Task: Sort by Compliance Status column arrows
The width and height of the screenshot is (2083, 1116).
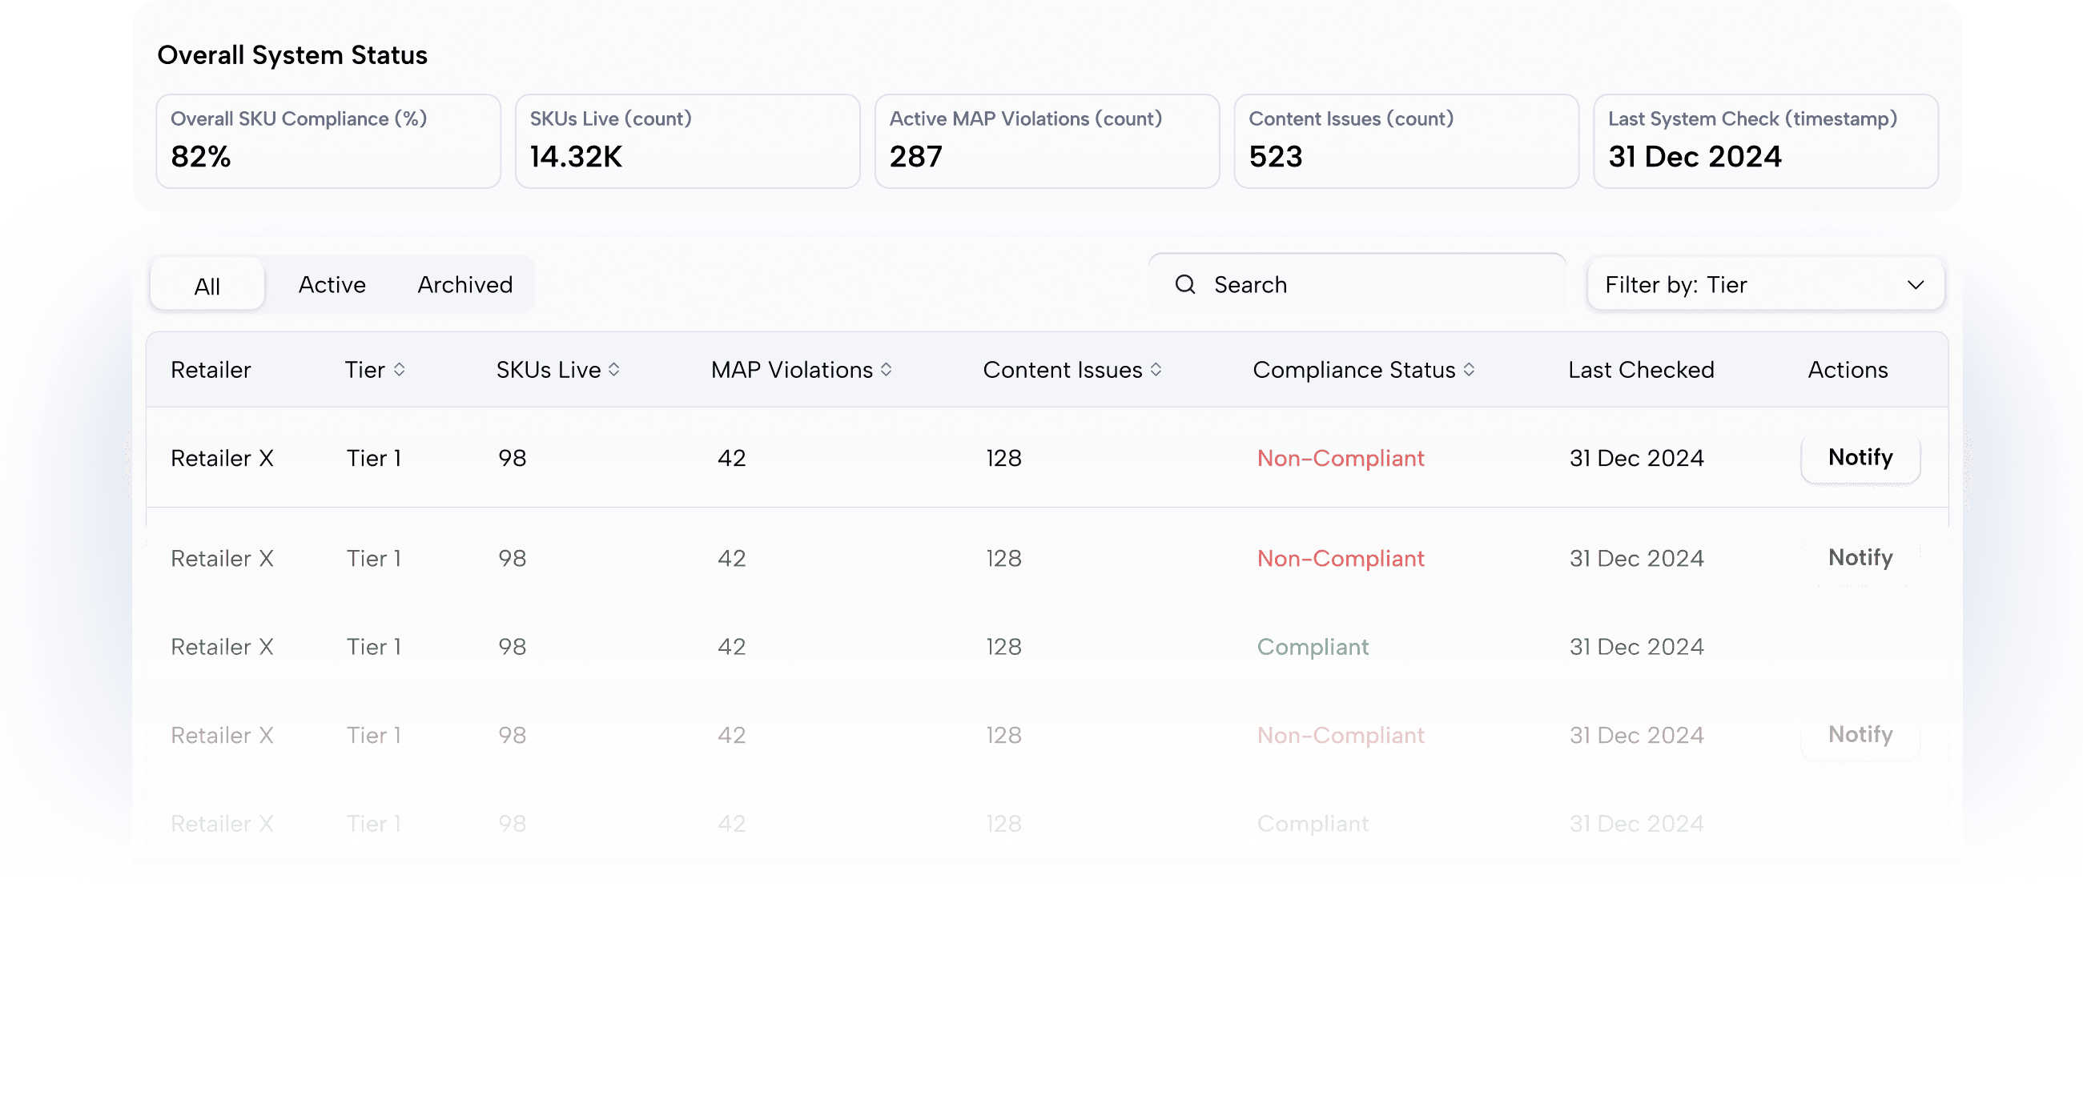Action: 1469,370
